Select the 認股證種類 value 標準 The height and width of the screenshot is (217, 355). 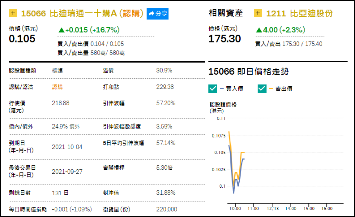click(57, 71)
